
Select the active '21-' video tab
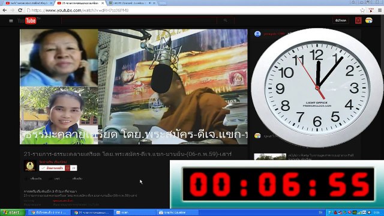80,3
